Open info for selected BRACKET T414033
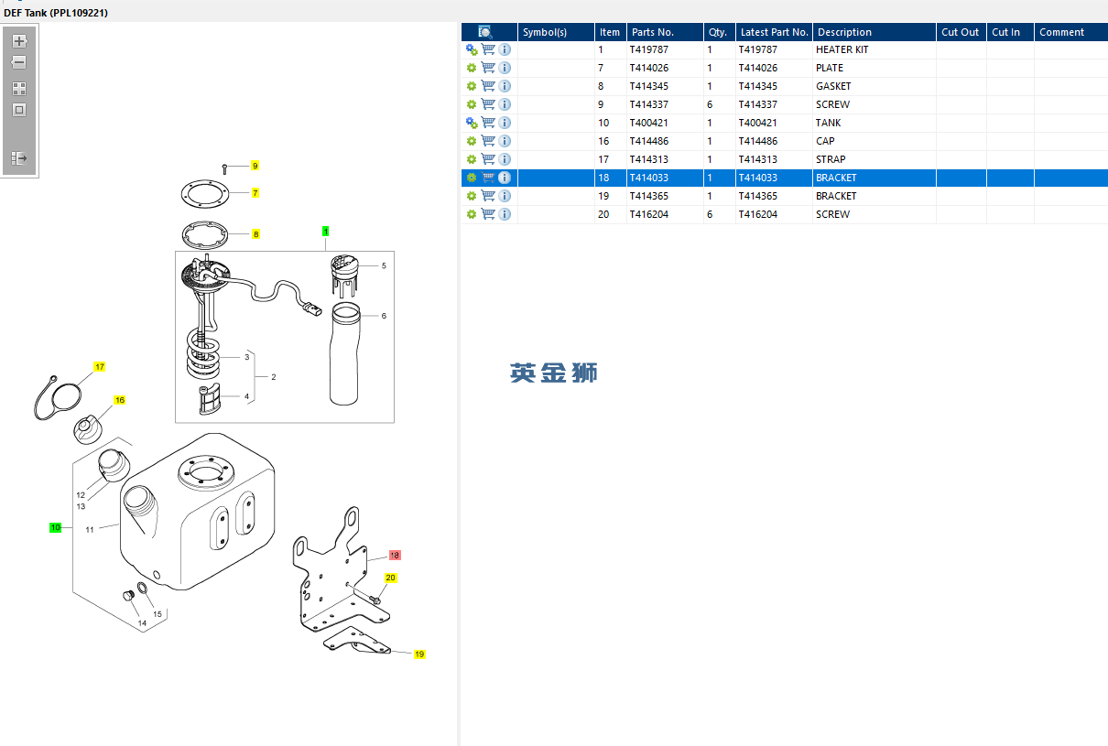The image size is (1108, 746). pos(505,178)
